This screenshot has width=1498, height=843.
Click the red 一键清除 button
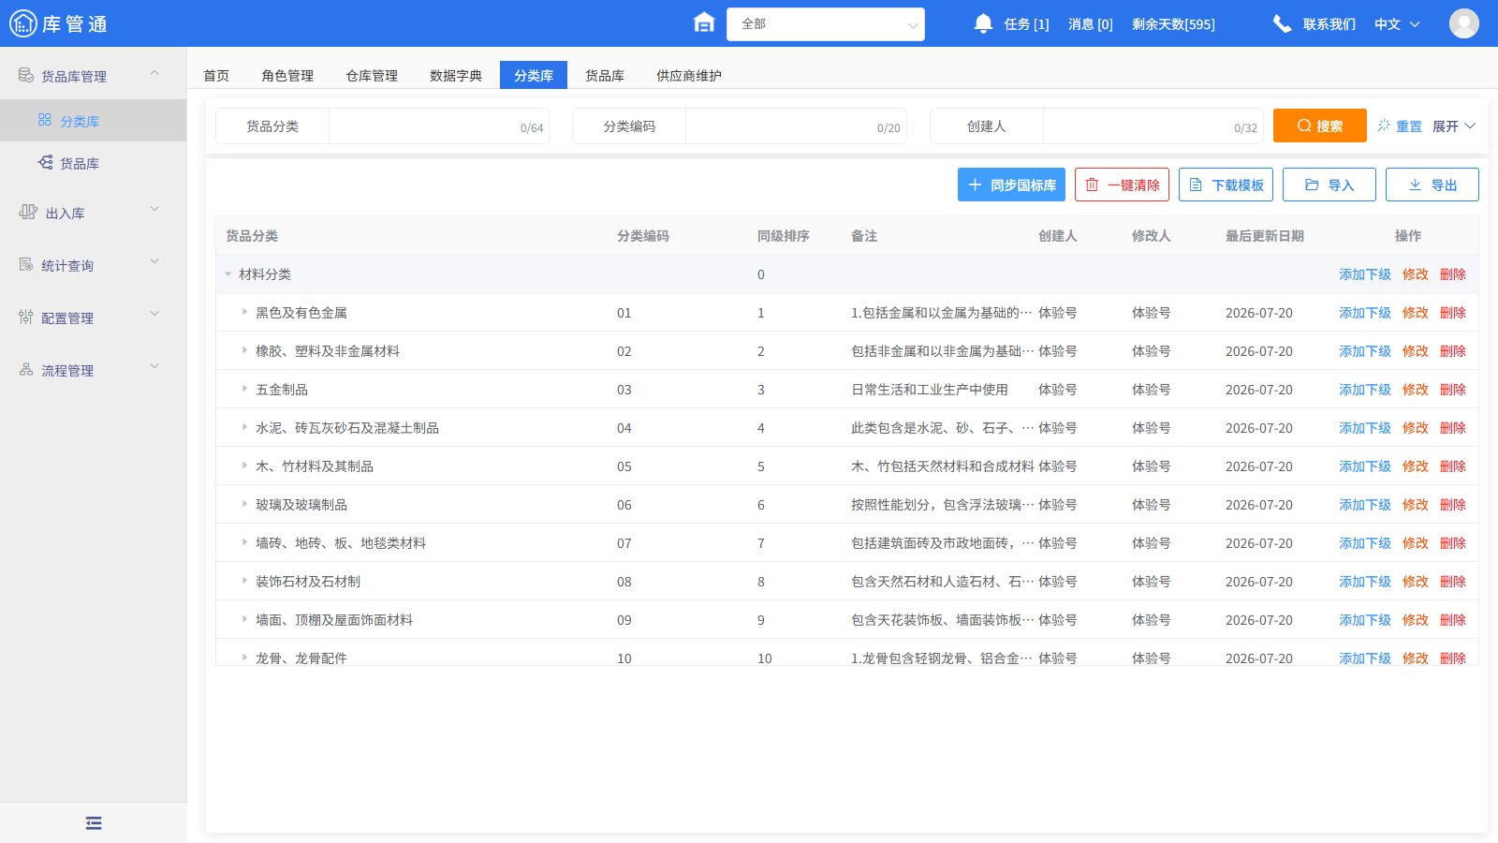point(1122,185)
